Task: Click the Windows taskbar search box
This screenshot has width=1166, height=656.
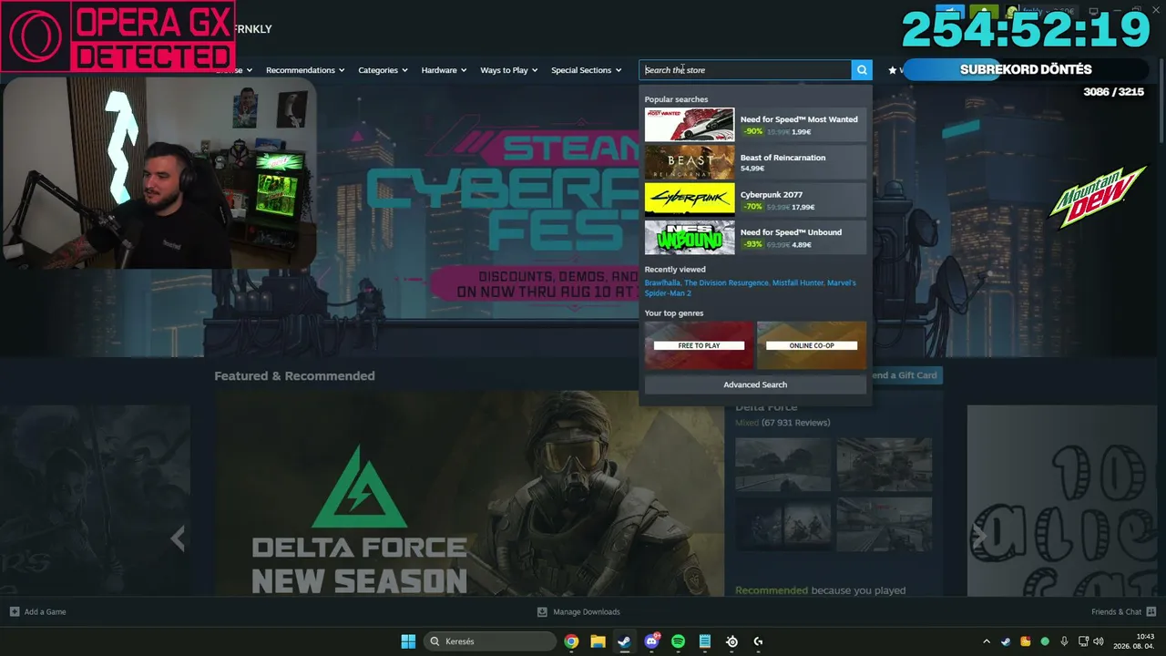Action: click(491, 641)
